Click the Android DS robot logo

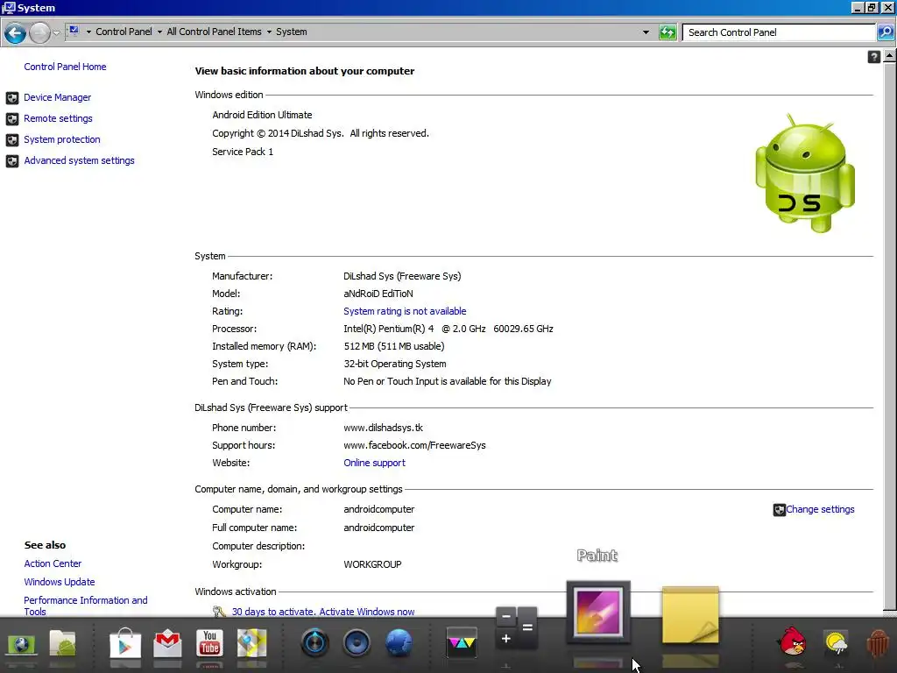click(804, 174)
